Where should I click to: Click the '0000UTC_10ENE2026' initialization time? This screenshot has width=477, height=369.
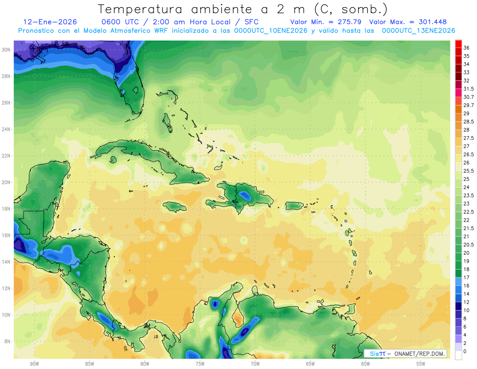click(271, 31)
